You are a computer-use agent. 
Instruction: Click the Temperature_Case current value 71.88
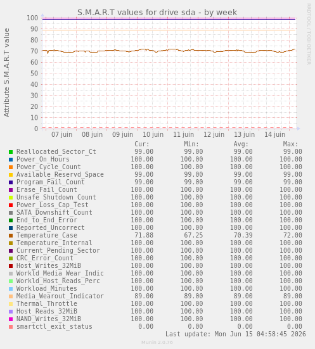pyautogui.click(x=144, y=235)
